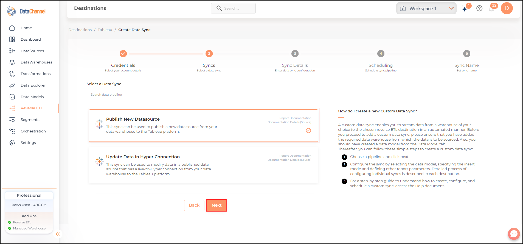Select the Settings menu item

point(28,143)
